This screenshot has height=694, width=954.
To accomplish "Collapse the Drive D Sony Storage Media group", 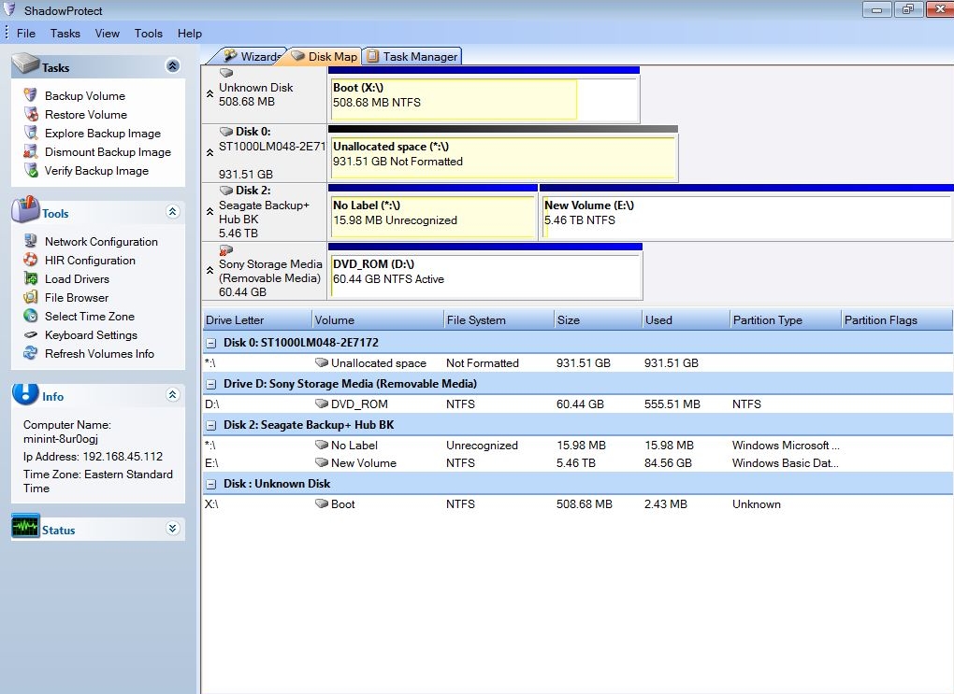I will pyautogui.click(x=212, y=384).
